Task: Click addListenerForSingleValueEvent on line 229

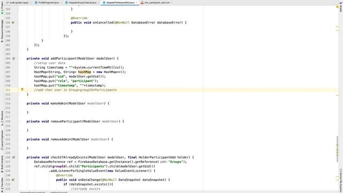Action: (x=78, y=171)
